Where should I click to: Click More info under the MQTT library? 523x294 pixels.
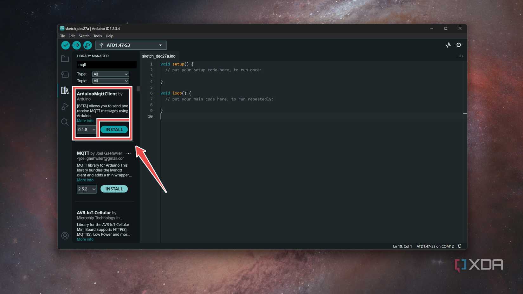pos(85,180)
